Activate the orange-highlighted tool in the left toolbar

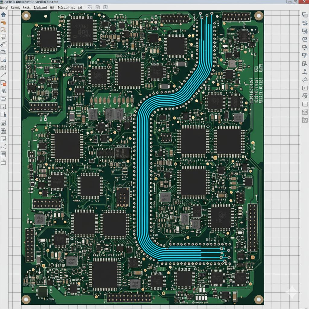(x=4, y=22)
